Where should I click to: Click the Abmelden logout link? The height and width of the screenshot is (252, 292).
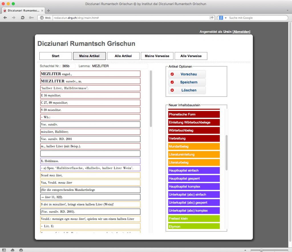(x=241, y=32)
